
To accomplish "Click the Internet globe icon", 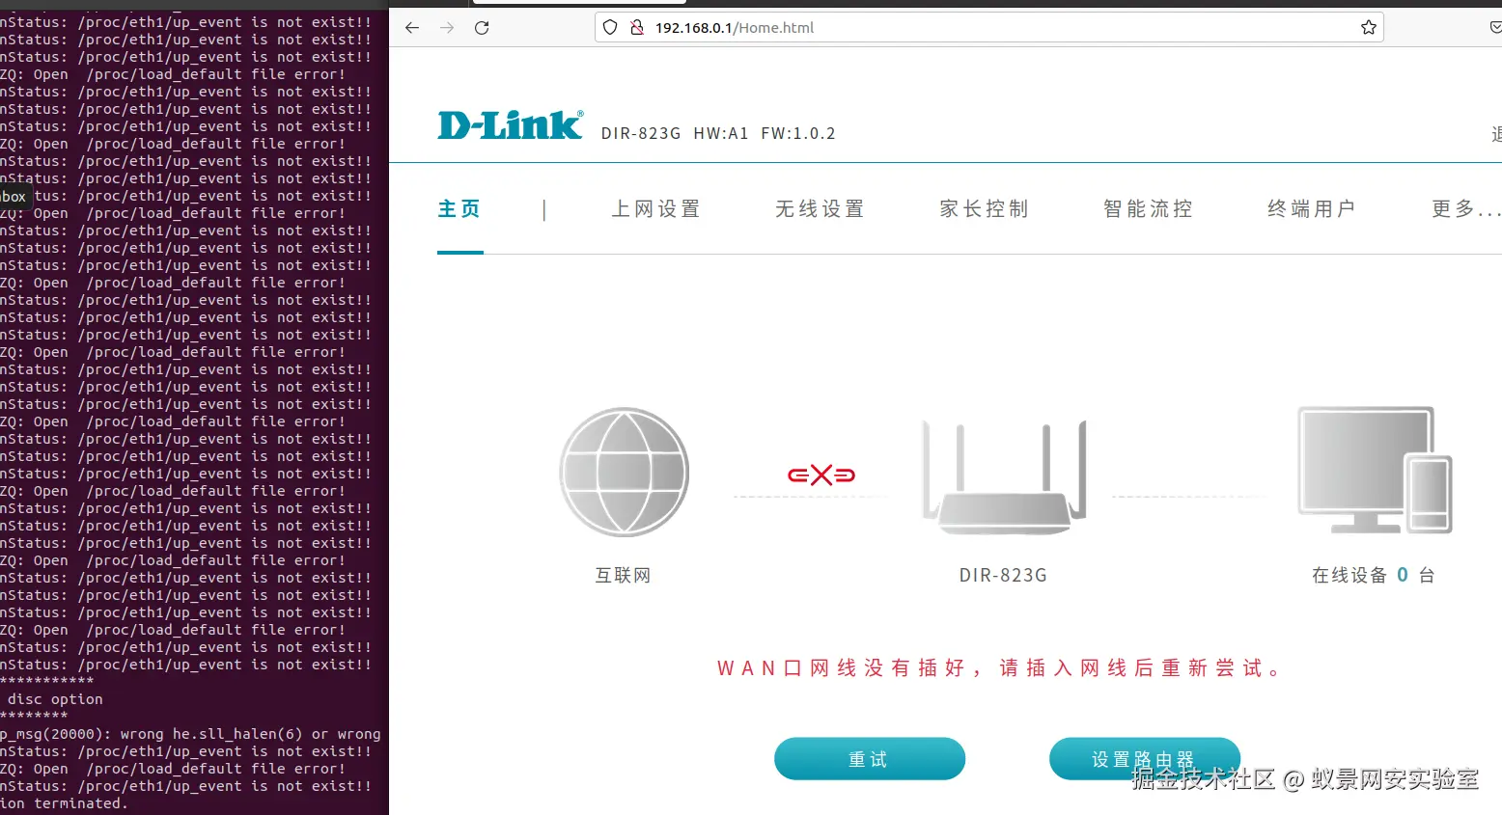I will click(x=625, y=472).
